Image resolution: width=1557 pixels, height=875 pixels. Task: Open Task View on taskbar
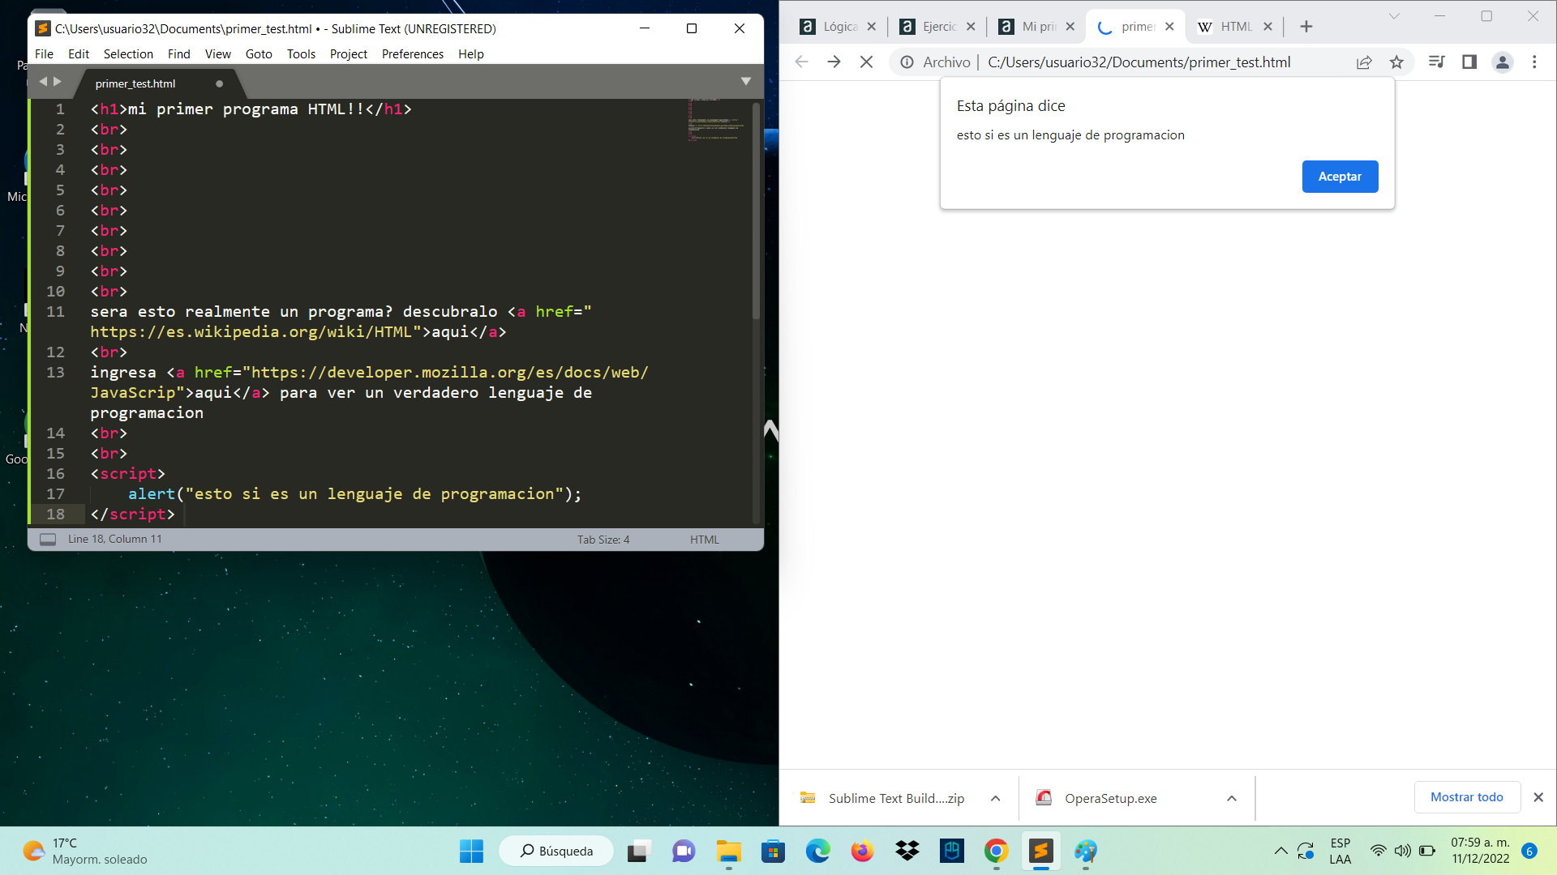(639, 851)
